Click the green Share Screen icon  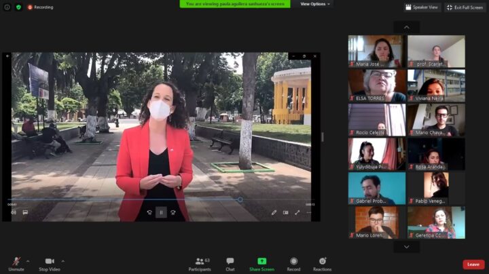click(x=261, y=262)
